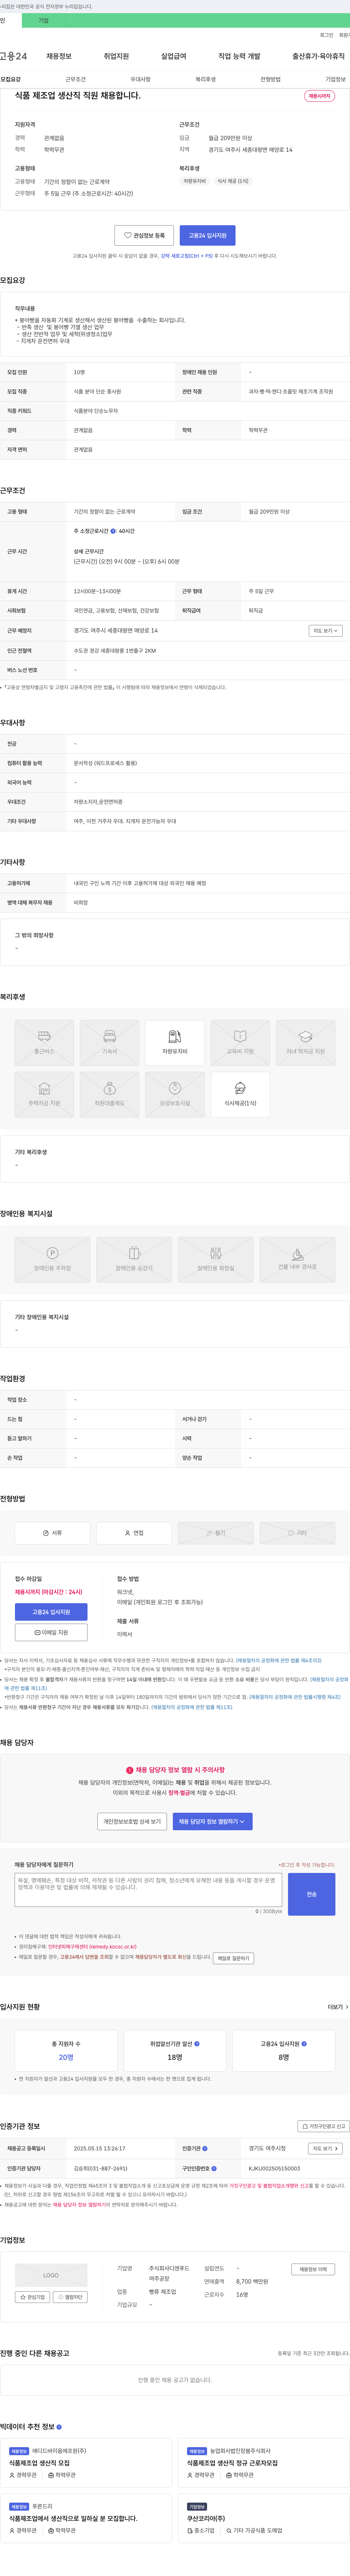Open the 직업 능력 개발 menu
350x2576 pixels.
click(239, 56)
